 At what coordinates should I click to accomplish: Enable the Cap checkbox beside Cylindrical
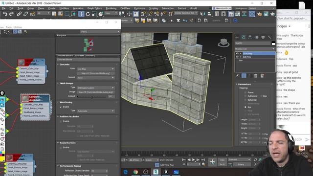point(261,96)
